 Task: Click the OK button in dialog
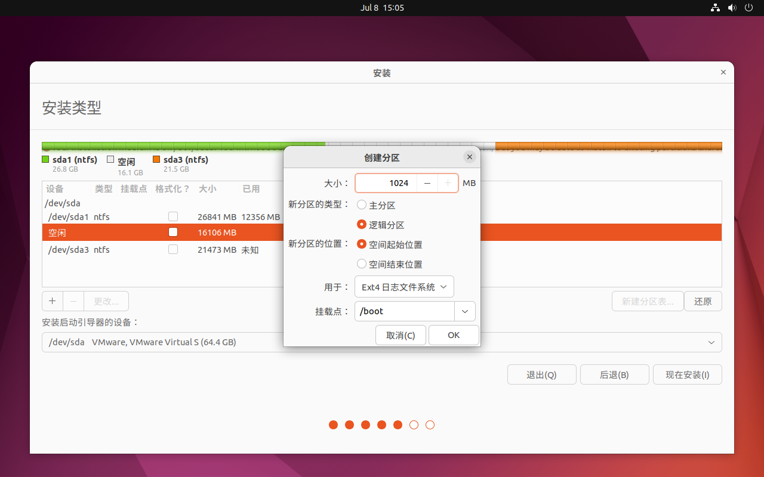(x=454, y=335)
